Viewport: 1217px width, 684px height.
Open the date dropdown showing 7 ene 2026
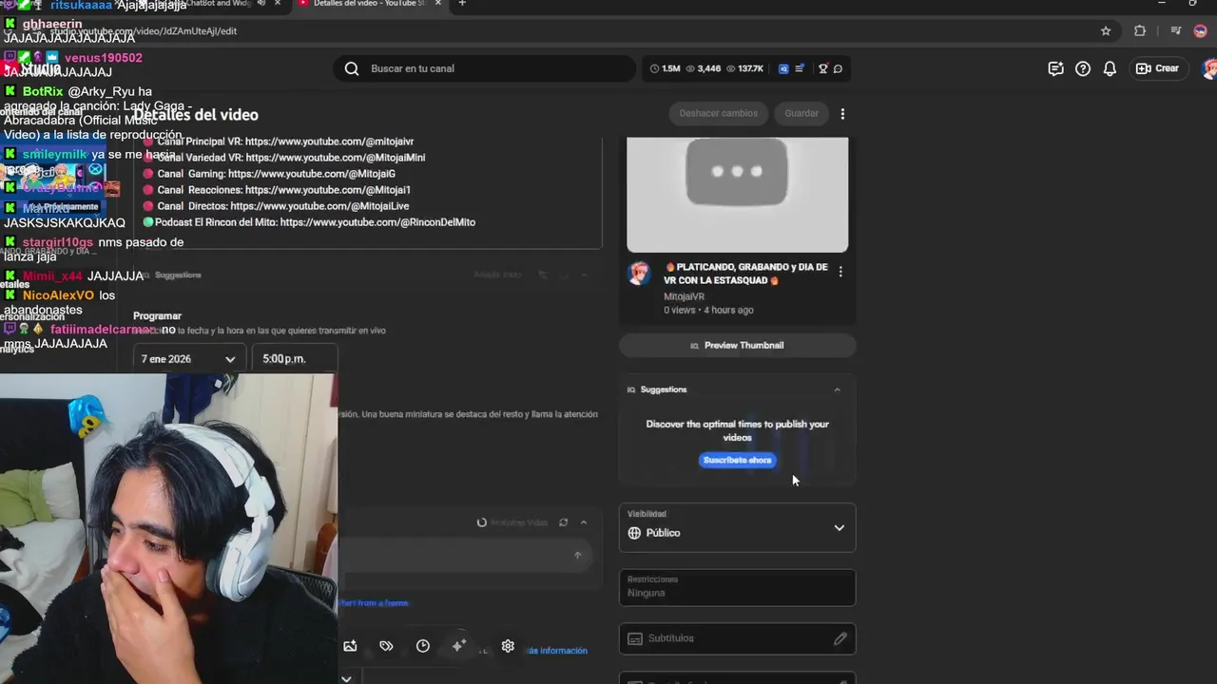[188, 359]
